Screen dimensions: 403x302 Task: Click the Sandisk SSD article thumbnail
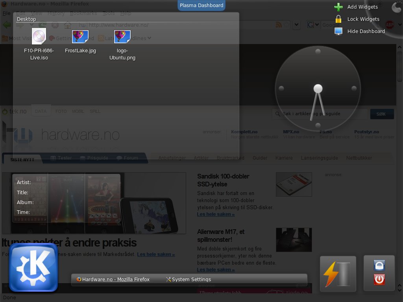click(294, 184)
